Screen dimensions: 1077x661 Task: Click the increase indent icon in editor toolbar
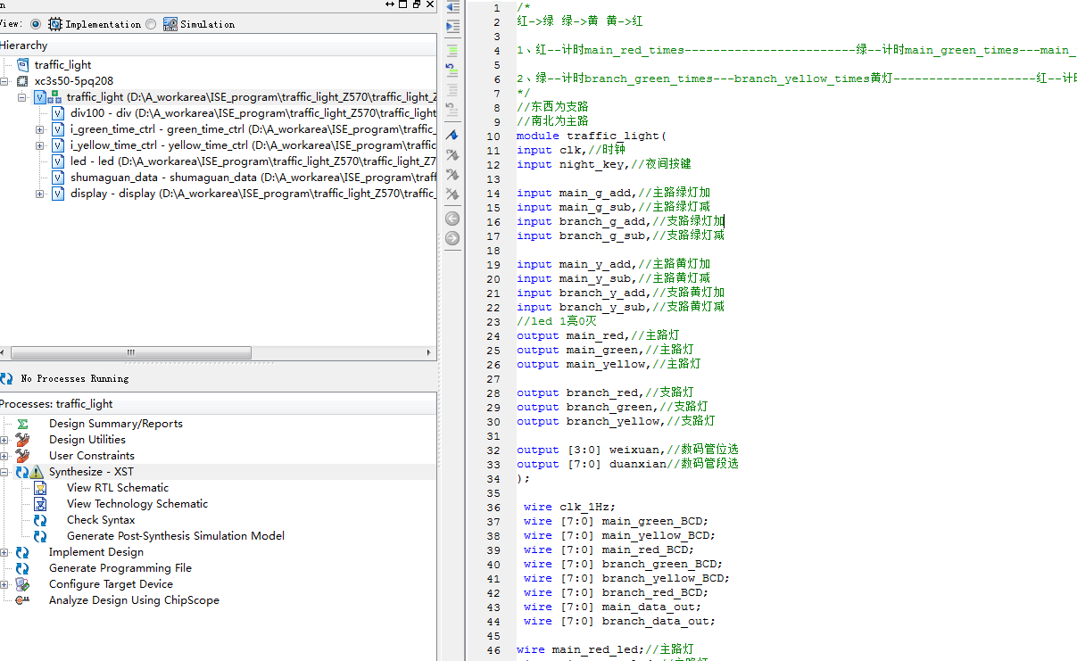coord(452,27)
